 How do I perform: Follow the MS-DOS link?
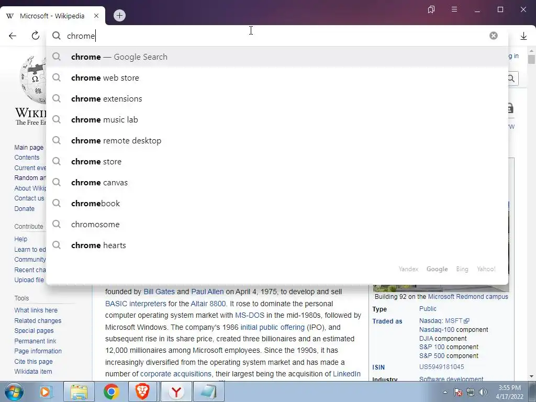250,315
